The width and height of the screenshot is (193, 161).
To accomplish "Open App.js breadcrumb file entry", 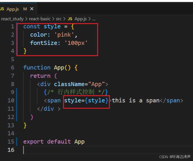I will click(80, 19).
